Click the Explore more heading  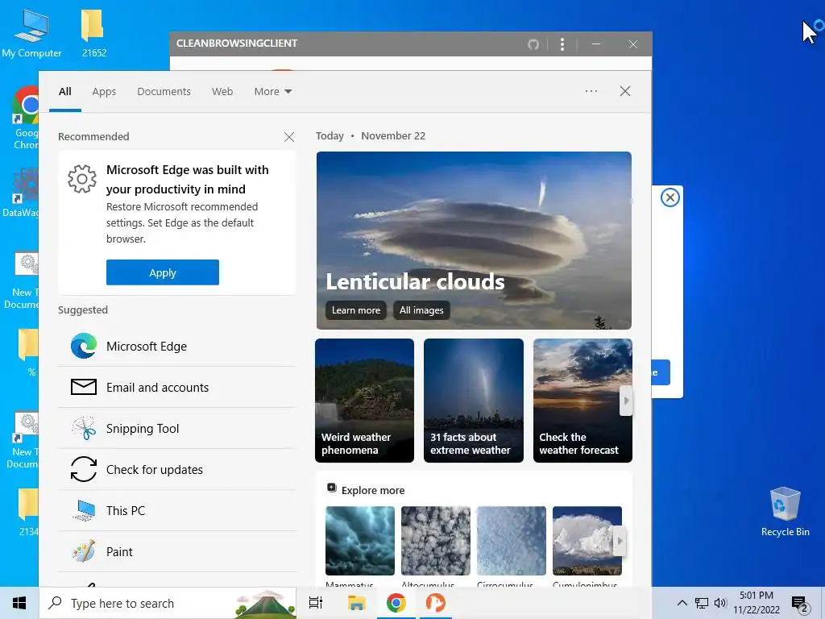click(x=373, y=490)
